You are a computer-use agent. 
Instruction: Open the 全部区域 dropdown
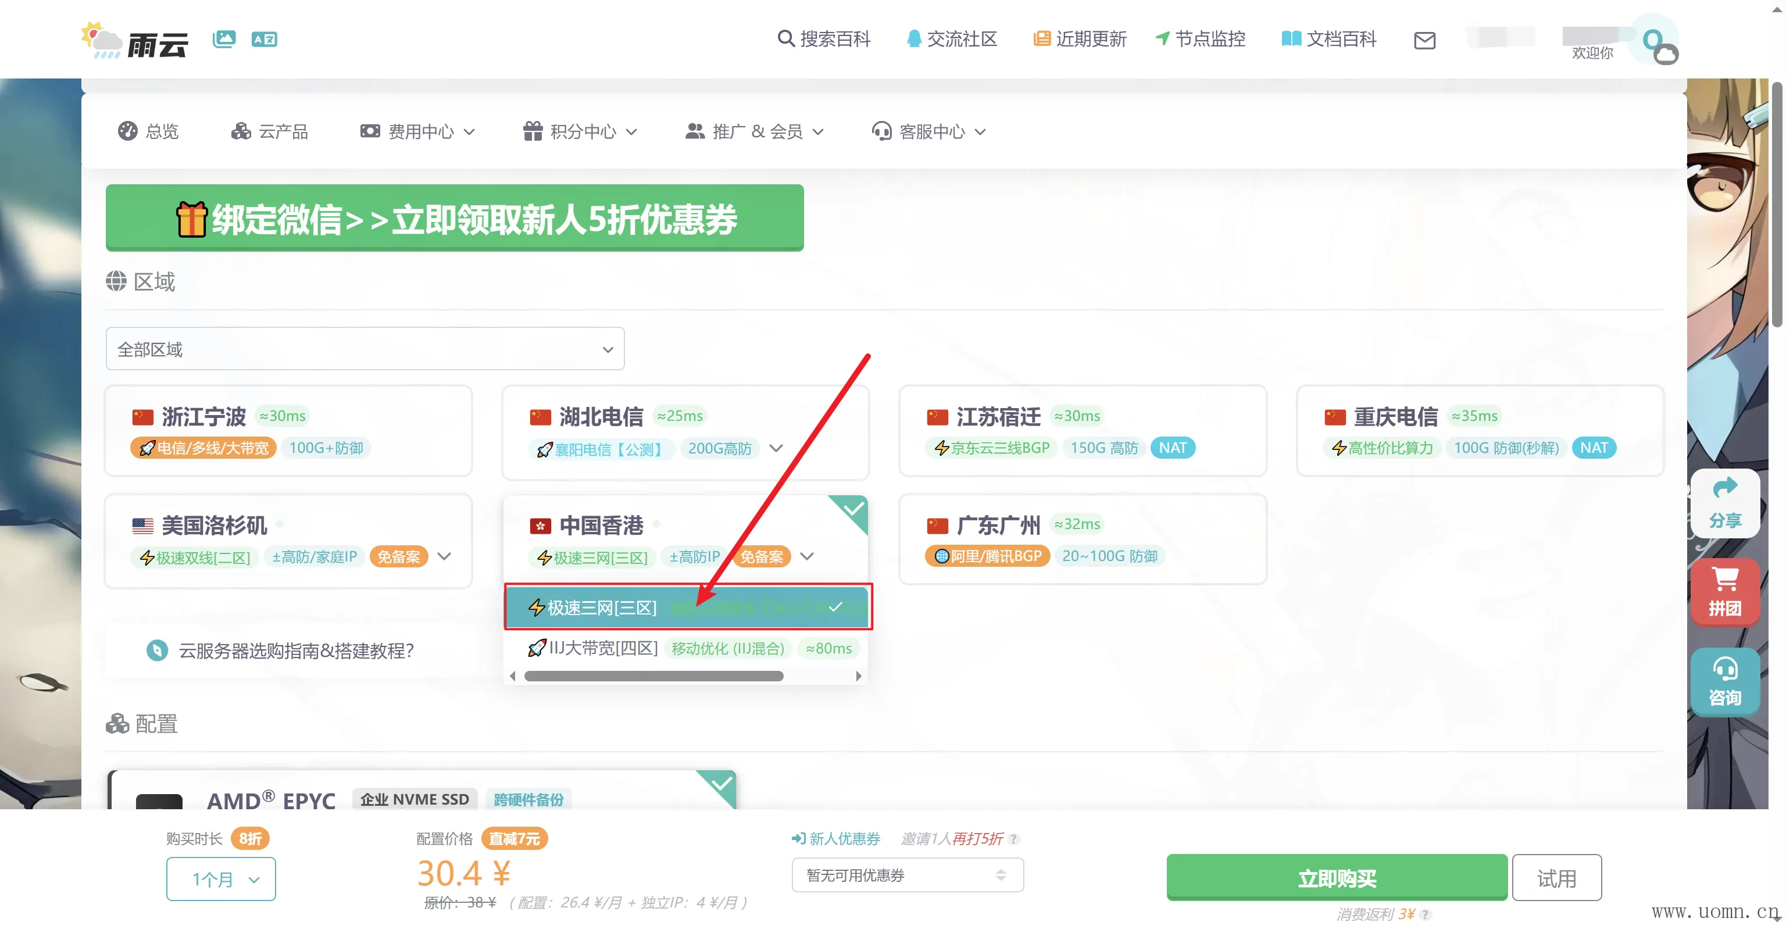coord(365,349)
